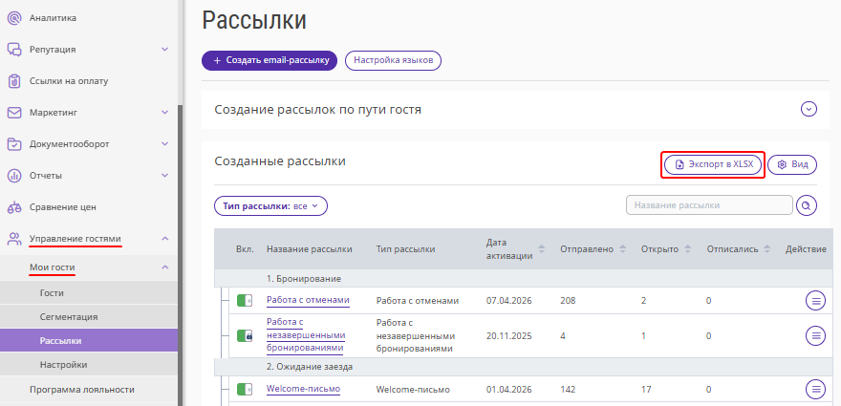This screenshot has height=406, width=841.
Task: Toggle the Работа с отменами mailing switch
Action: 245,301
